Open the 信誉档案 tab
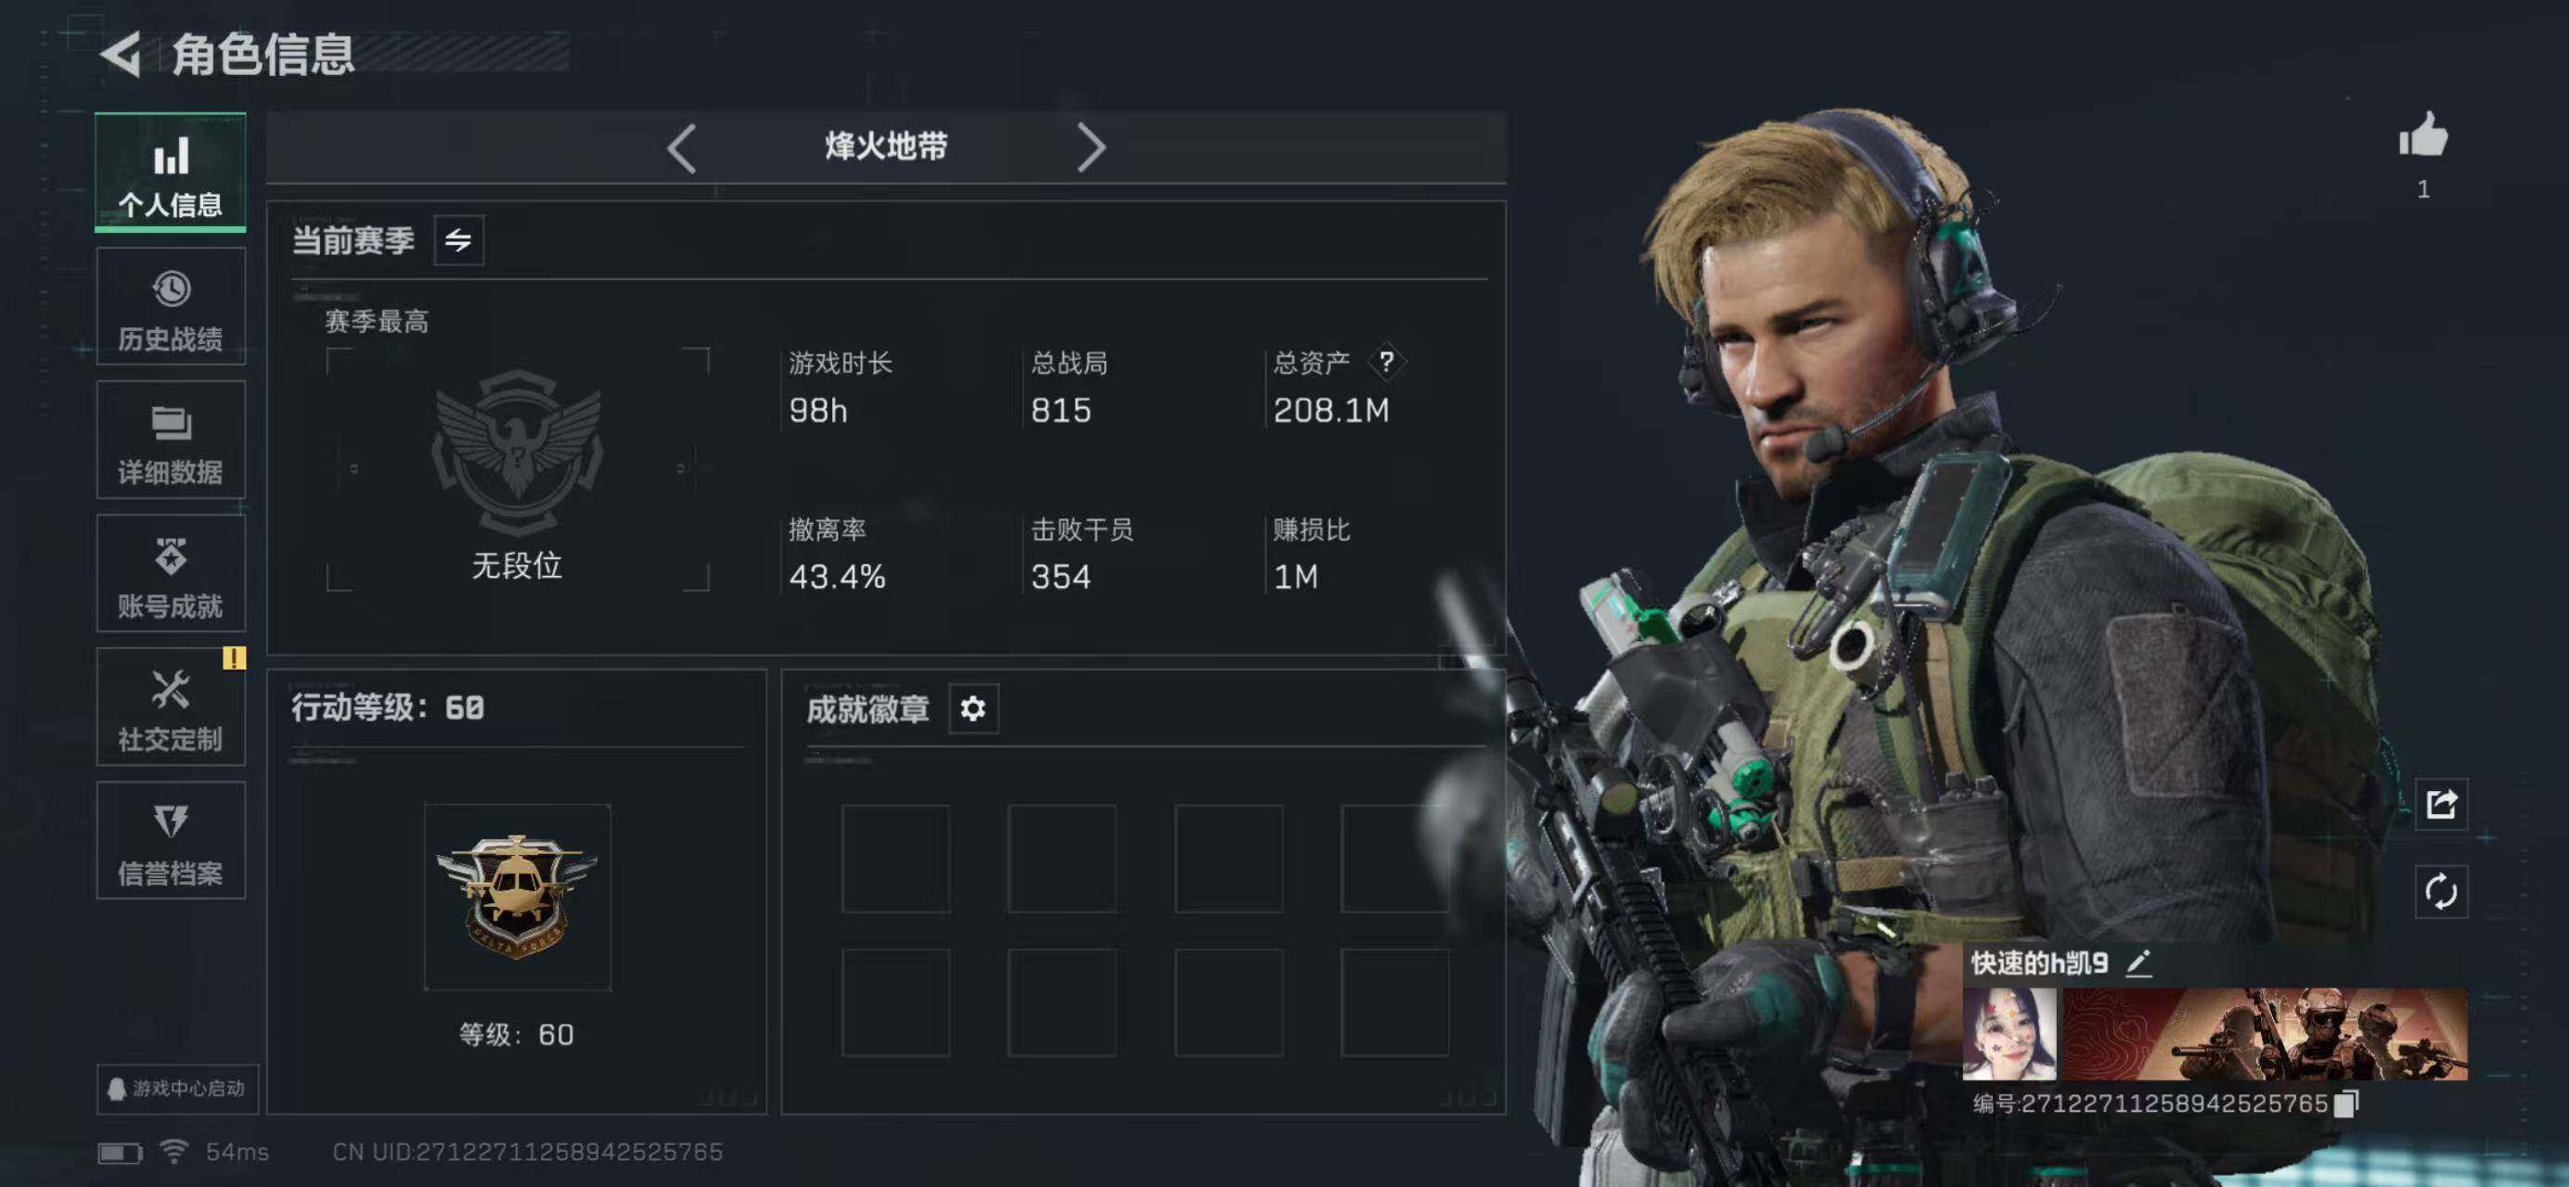This screenshot has width=2569, height=1187. tap(171, 840)
